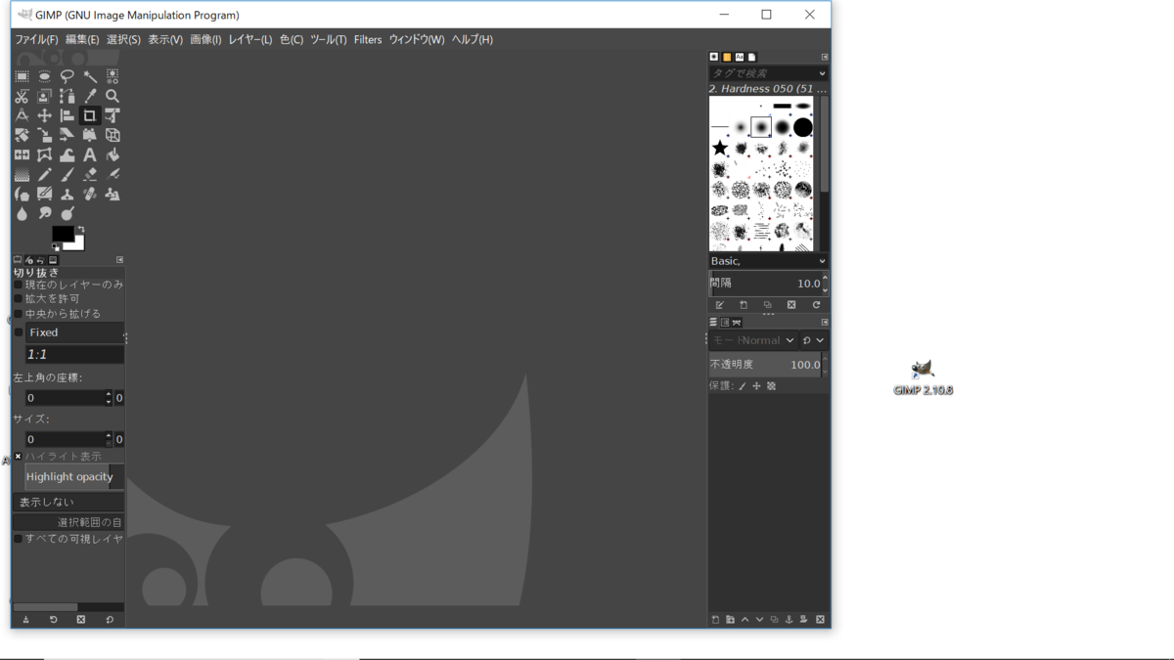
Task: Select the Heal bandage tool
Action: pos(90,194)
